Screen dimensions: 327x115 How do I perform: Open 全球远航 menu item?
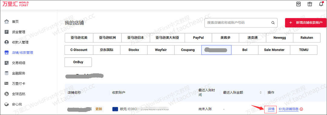[18, 94]
